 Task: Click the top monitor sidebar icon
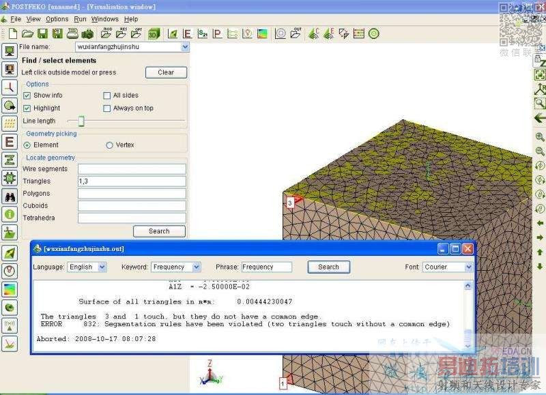[10, 51]
